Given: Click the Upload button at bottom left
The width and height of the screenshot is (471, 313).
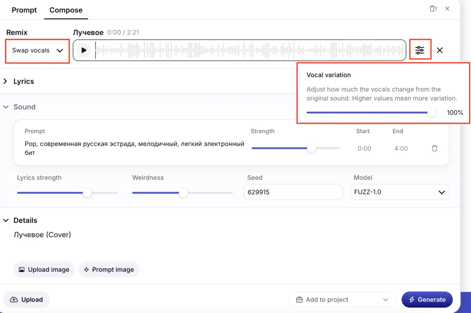Looking at the screenshot, I should coord(26,300).
